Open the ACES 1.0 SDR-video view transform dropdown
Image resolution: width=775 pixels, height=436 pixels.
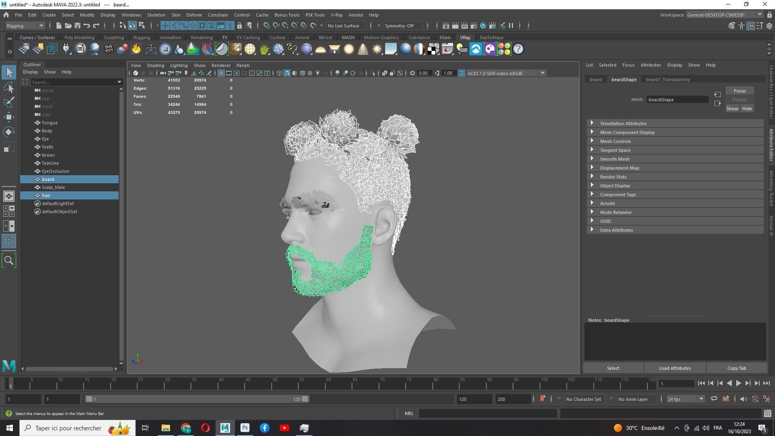(x=506, y=73)
